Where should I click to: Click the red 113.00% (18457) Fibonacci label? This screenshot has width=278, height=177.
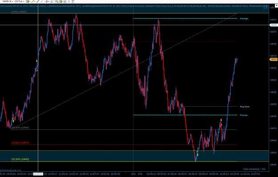pos(20,143)
